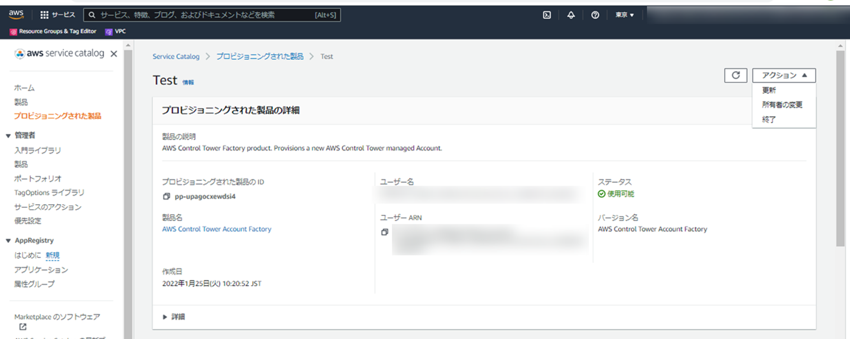Open Marketplace のソフトウェア link
The image size is (850, 339).
click(57, 317)
